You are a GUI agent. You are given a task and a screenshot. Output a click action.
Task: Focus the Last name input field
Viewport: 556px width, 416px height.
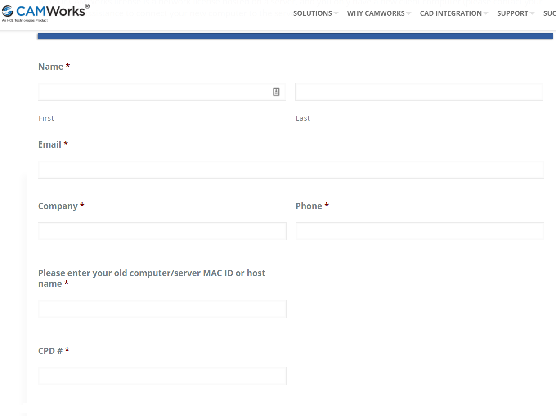click(419, 92)
